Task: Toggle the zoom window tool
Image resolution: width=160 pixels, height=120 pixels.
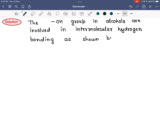Action: (16, 14)
